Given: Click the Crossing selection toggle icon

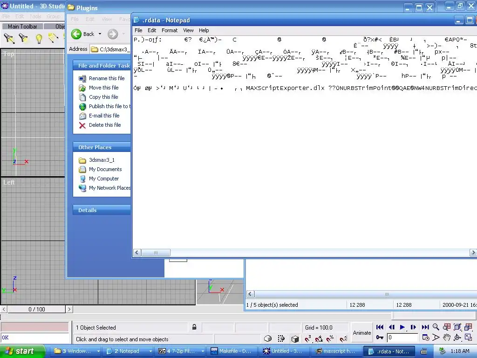Looking at the screenshot, I should (281, 338).
